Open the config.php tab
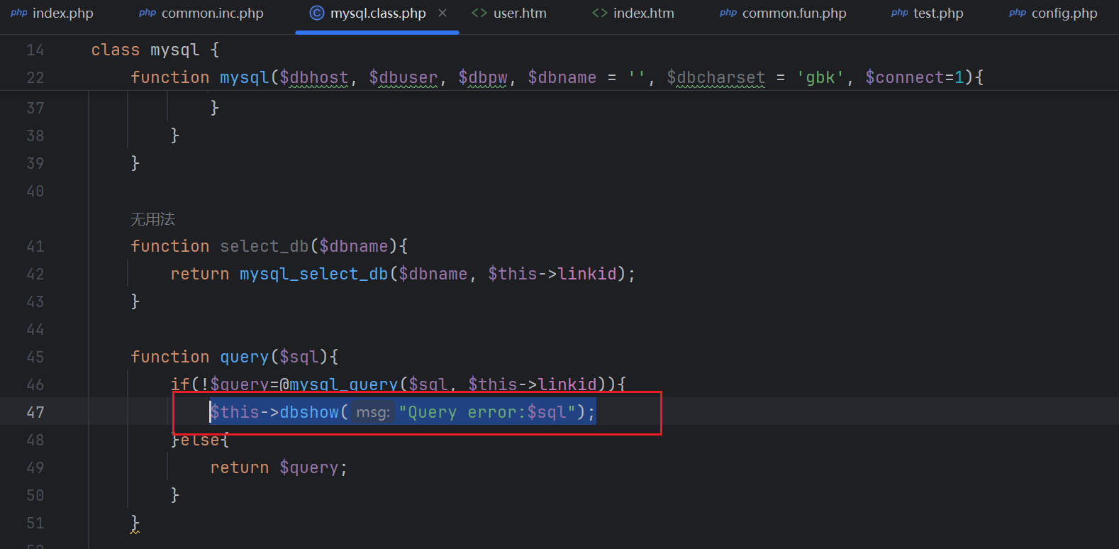The height and width of the screenshot is (549, 1119). [x=1053, y=13]
